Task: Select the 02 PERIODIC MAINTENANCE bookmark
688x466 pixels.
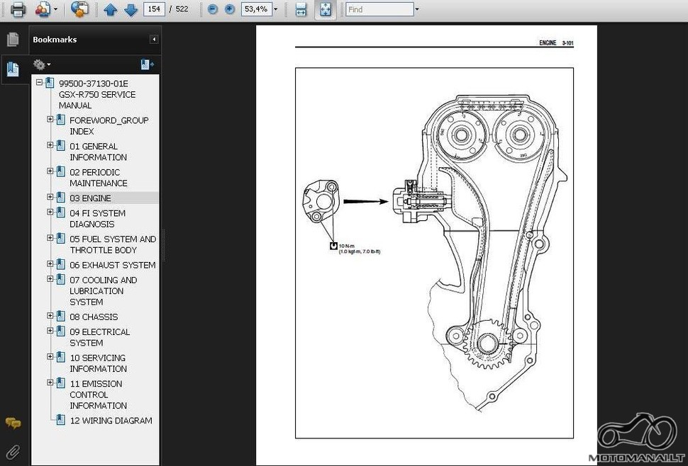Action: [99, 177]
